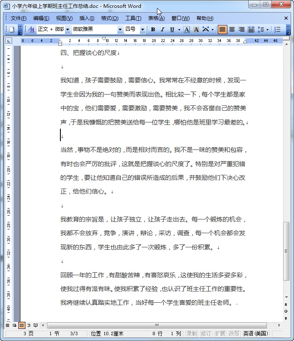Click vertical scrollbar up arrow
Image resolution: width=294 pixels, height=341 pixels.
(287, 45)
